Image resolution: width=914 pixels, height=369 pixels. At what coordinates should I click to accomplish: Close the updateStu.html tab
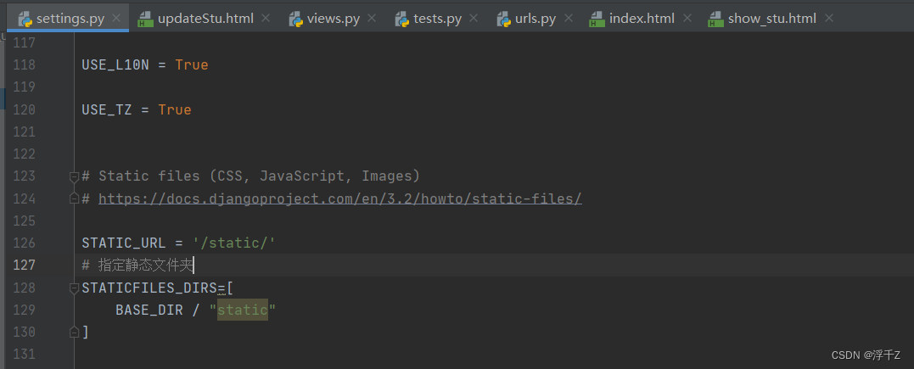click(x=266, y=19)
